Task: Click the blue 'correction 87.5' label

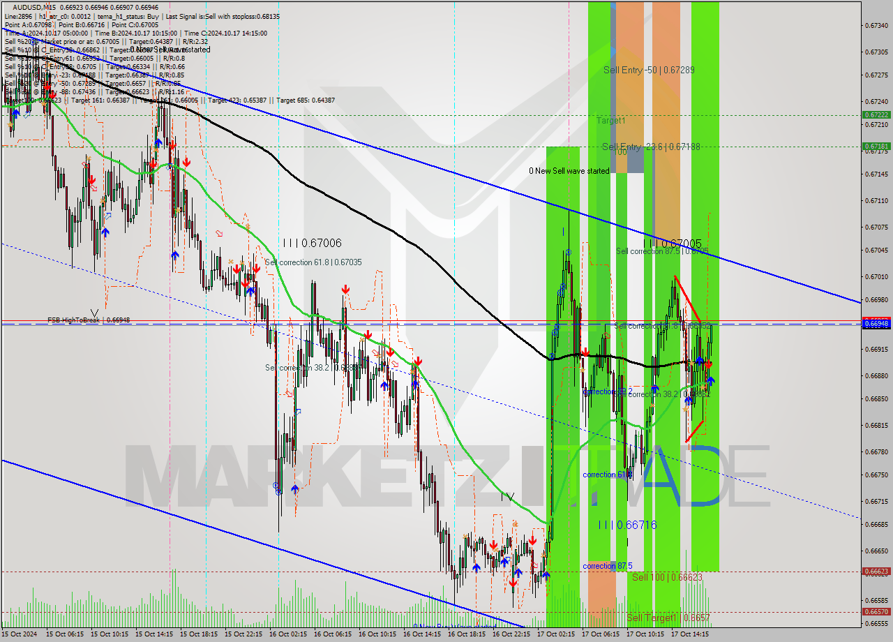Action: 608,566
